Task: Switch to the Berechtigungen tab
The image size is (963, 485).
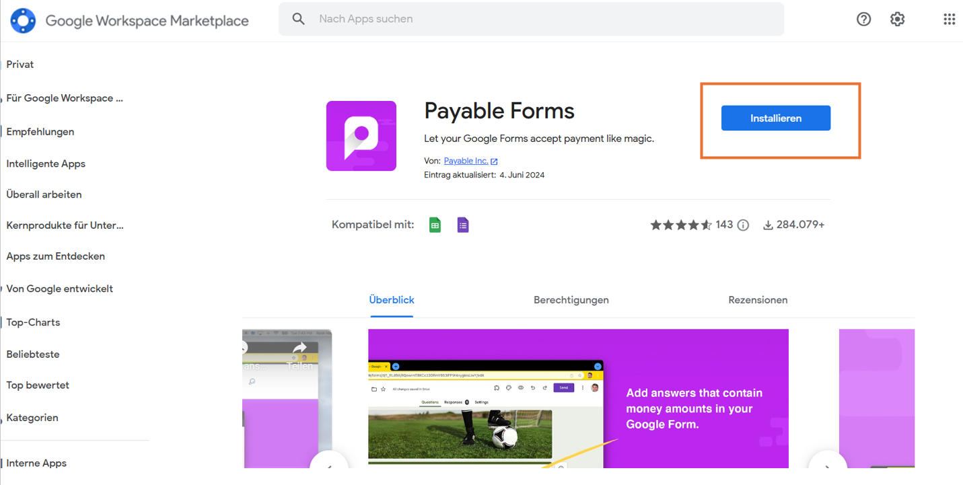Action: click(x=571, y=300)
